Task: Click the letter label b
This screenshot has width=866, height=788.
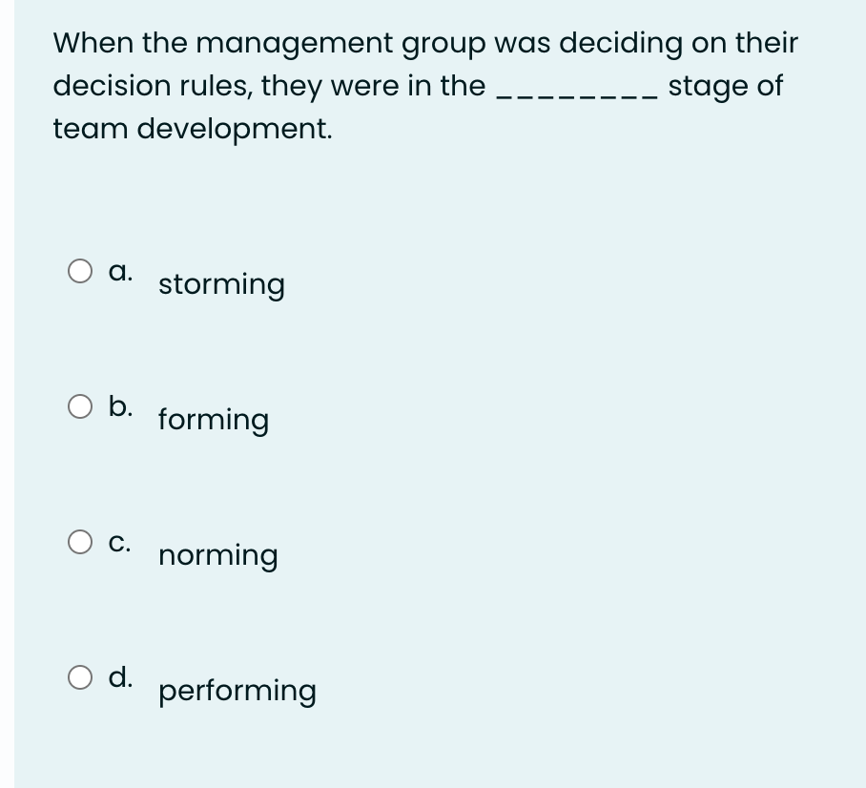Action: 120,405
